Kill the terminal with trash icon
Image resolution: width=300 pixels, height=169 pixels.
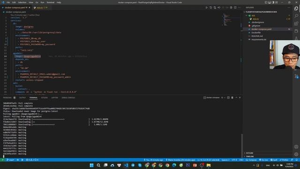tap(232, 98)
